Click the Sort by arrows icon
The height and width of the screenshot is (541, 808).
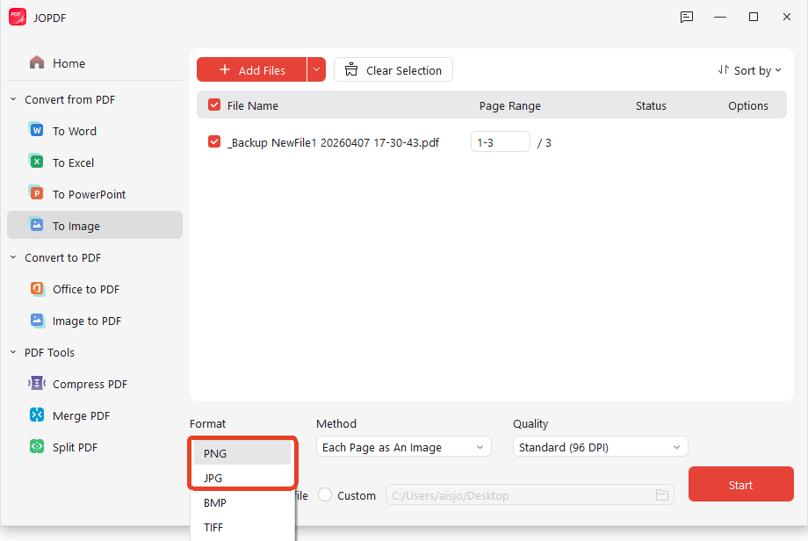pos(724,69)
